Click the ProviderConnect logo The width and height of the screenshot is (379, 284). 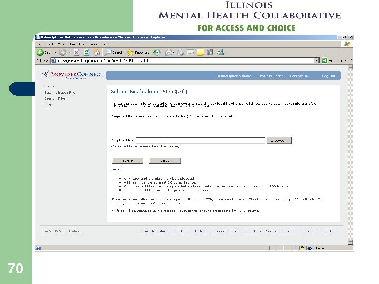tap(72, 75)
